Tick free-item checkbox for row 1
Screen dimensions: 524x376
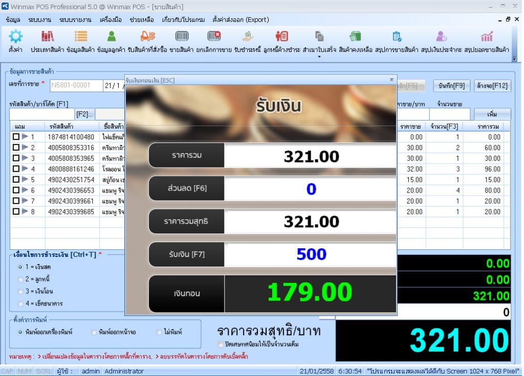(16, 136)
